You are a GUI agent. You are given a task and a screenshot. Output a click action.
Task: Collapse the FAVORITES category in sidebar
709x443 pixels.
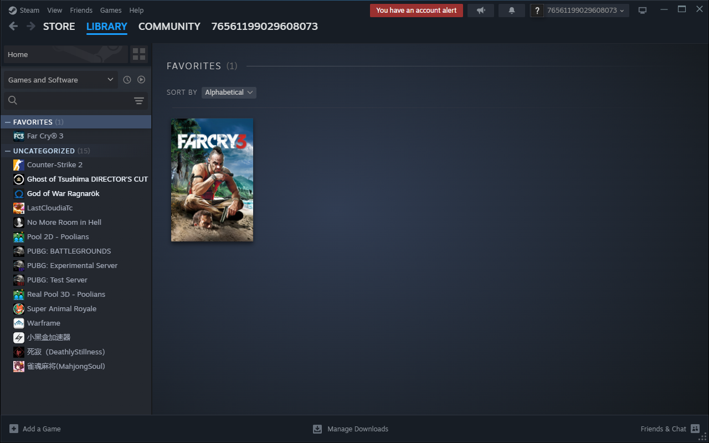pyautogui.click(x=8, y=122)
